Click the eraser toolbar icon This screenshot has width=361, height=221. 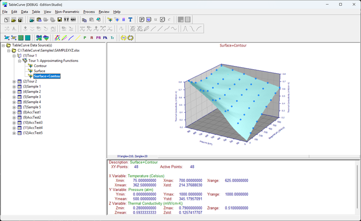[x=99, y=20]
